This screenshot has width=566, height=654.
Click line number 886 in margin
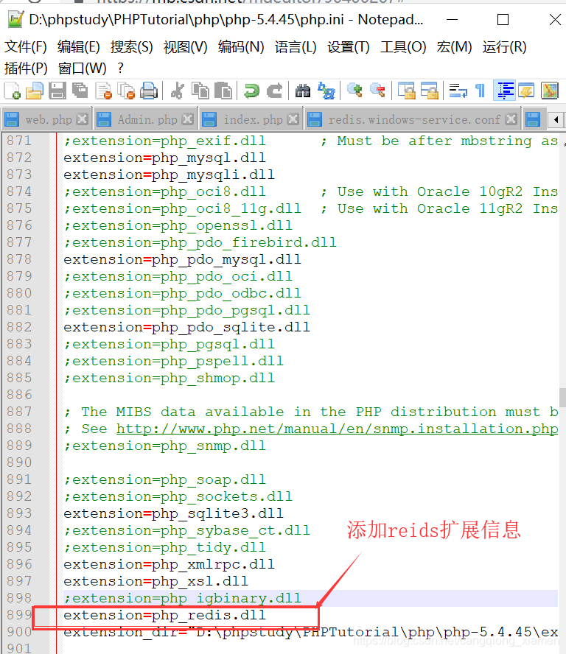18,395
